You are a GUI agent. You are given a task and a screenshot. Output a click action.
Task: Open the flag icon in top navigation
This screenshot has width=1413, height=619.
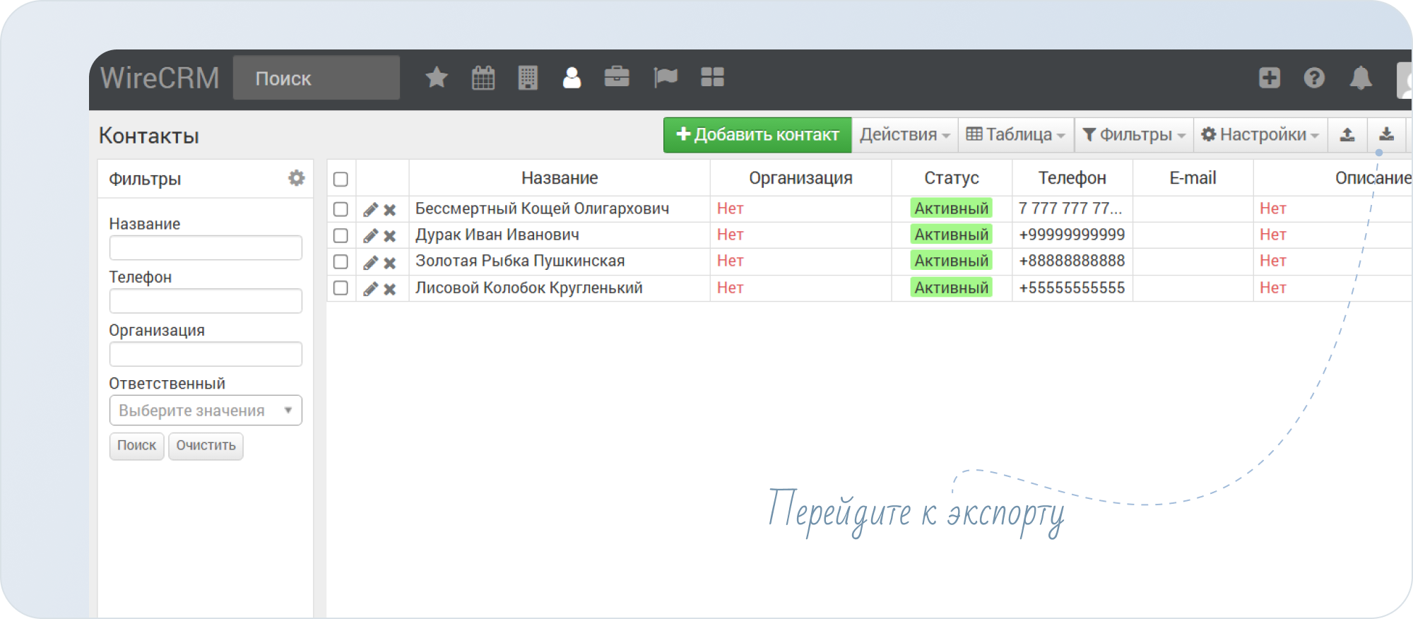point(666,78)
